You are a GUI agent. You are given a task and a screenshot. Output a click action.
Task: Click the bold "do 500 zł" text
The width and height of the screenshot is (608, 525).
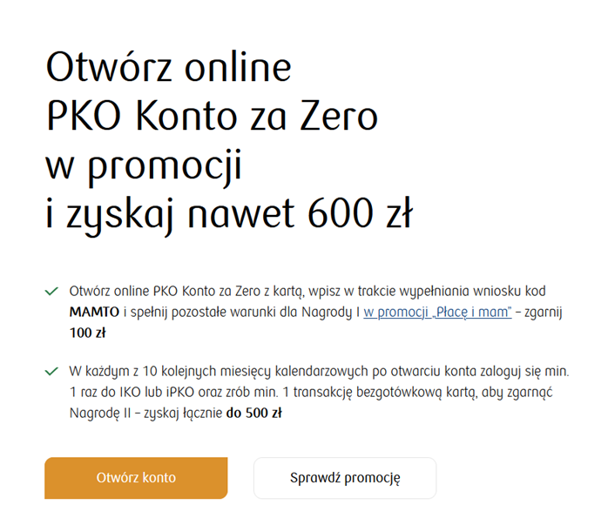(x=253, y=414)
